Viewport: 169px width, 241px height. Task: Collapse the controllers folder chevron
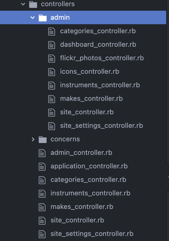(x=23, y=4)
